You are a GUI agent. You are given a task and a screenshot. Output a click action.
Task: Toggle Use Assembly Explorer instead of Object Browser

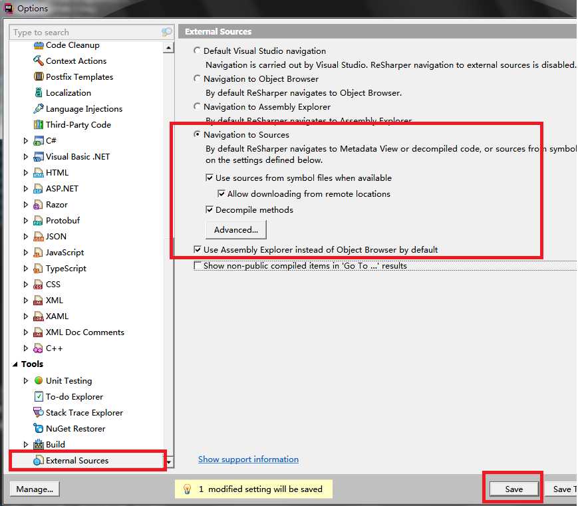[x=198, y=249]
